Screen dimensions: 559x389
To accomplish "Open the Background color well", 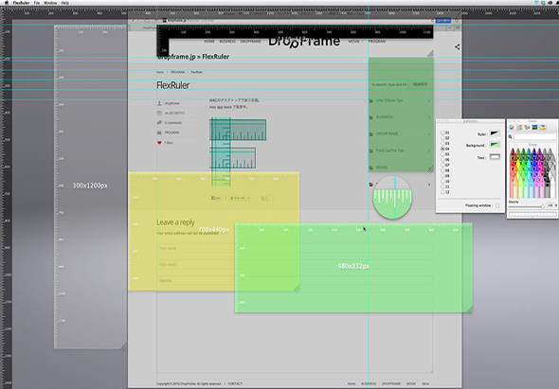I will (x=495, y=145).
